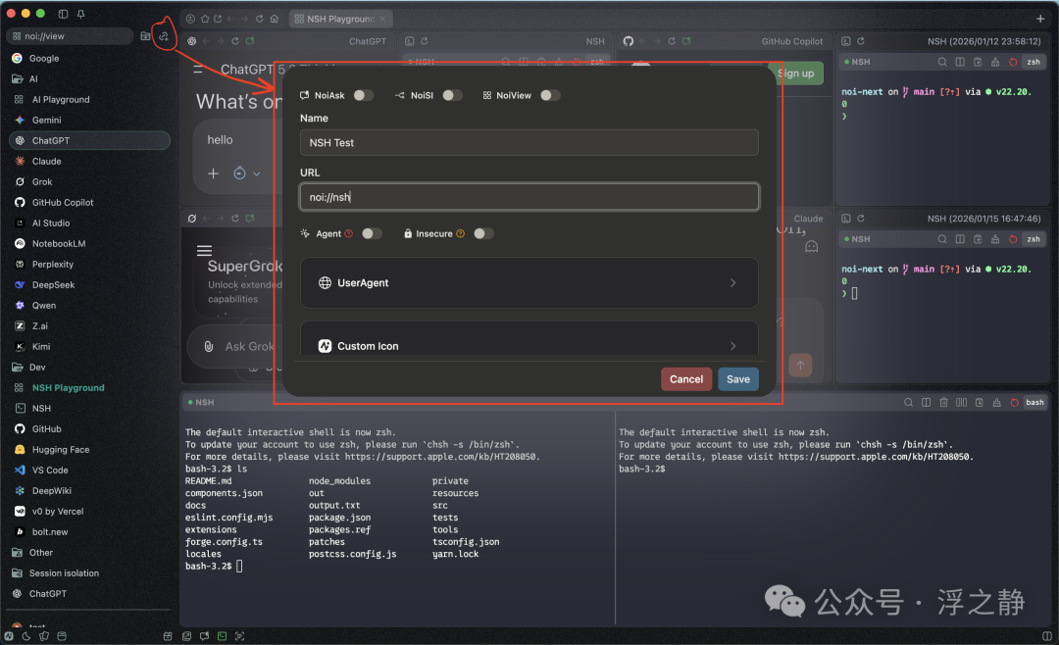Enable the NoiSI toggle
Image resolution: width=1059 pixels, height=645 pixels.
pyautogui.click(x=452, y=95)
